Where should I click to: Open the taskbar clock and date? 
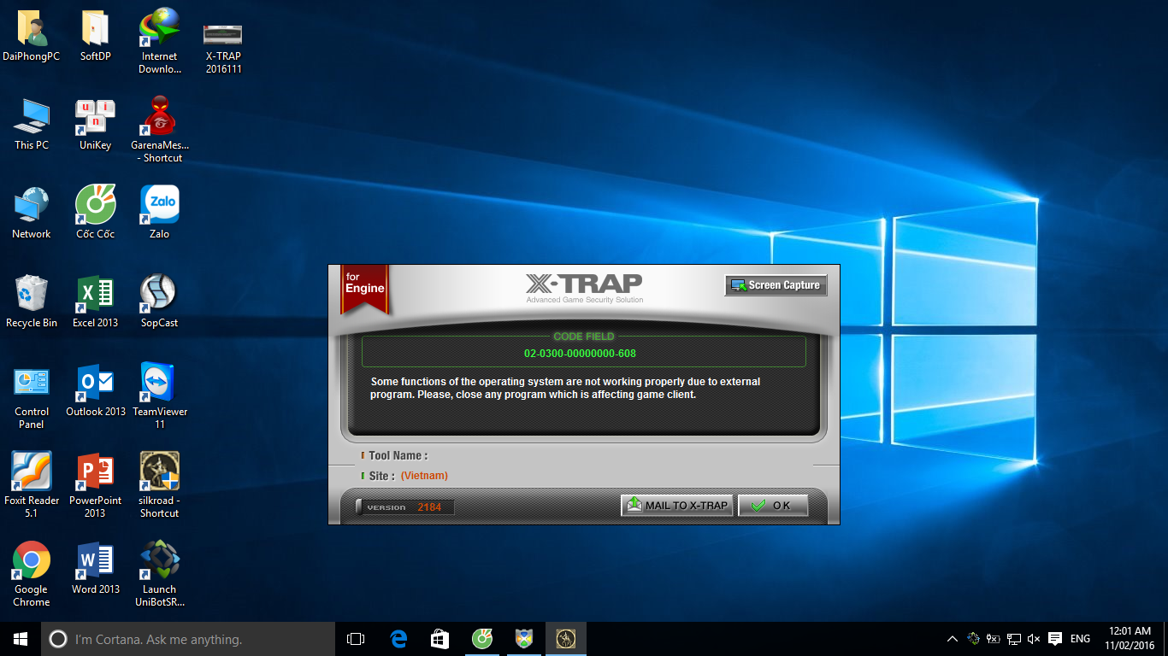point(1130,639)
